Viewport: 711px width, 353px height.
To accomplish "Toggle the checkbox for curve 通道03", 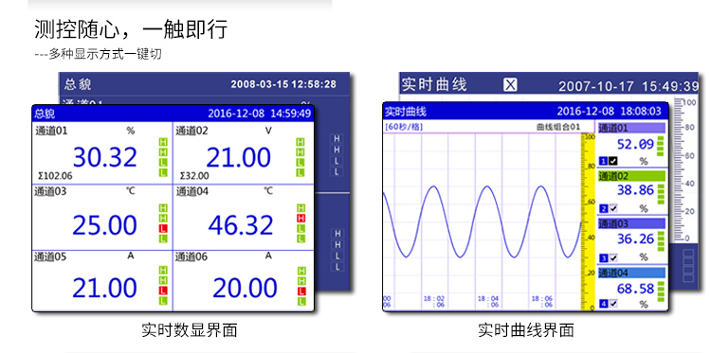I will (x=613, y=257).
